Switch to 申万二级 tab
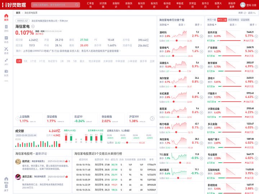The height and width of the screenshot is (194, 259). point(222,20)
